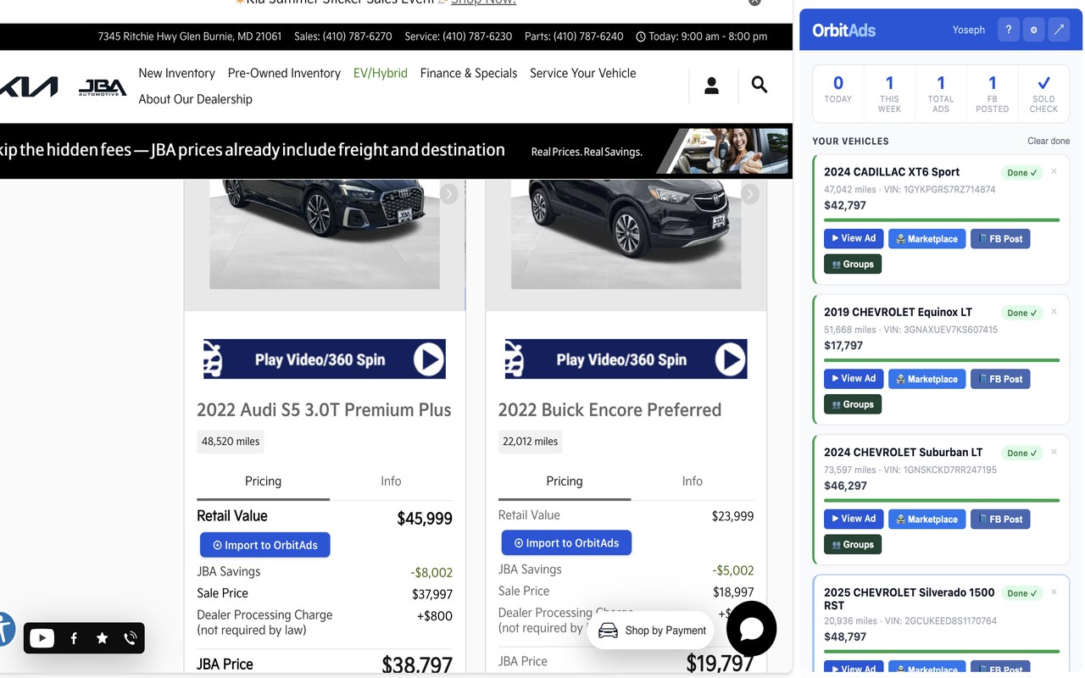Image resolution: width=1085 pixels, height=678 pixels.
Task: Select the Buick Encore Pricing tab
Action: click(565, 481)
